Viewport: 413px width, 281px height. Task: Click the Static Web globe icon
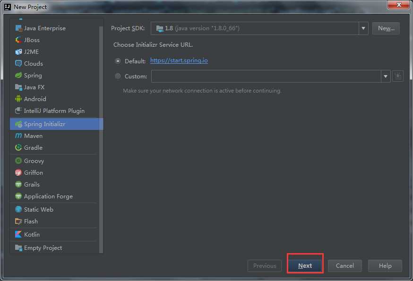tap(18, 209)
